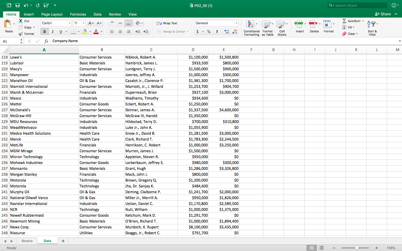Click the Delete cells button
Screen dimensions: 402x251
[x=314, y=26]
